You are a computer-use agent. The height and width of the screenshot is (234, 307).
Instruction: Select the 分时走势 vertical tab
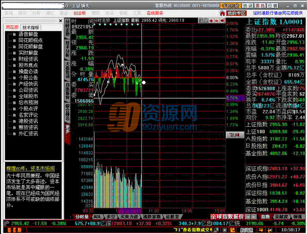click(67, 29)
